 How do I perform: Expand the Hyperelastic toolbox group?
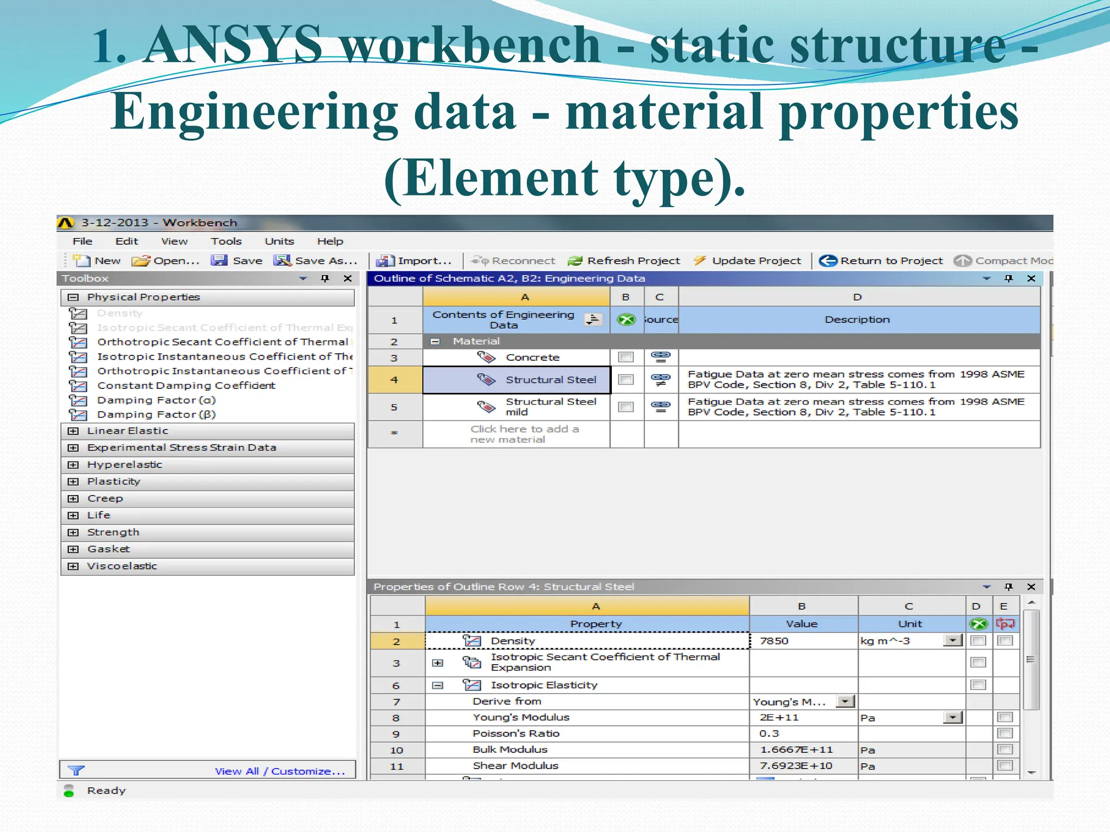tap(73, 465)
